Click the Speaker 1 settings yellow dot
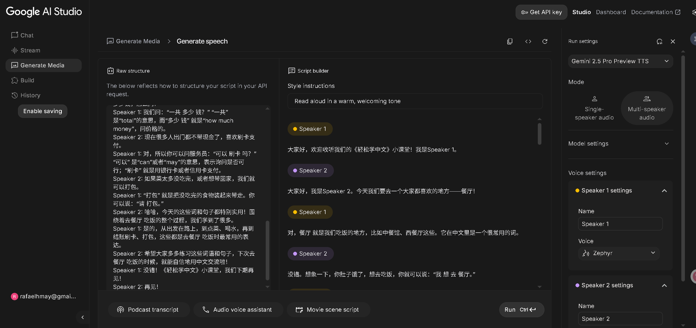Image resolution: width=696 pixels, height=328 pixels. 577,190
